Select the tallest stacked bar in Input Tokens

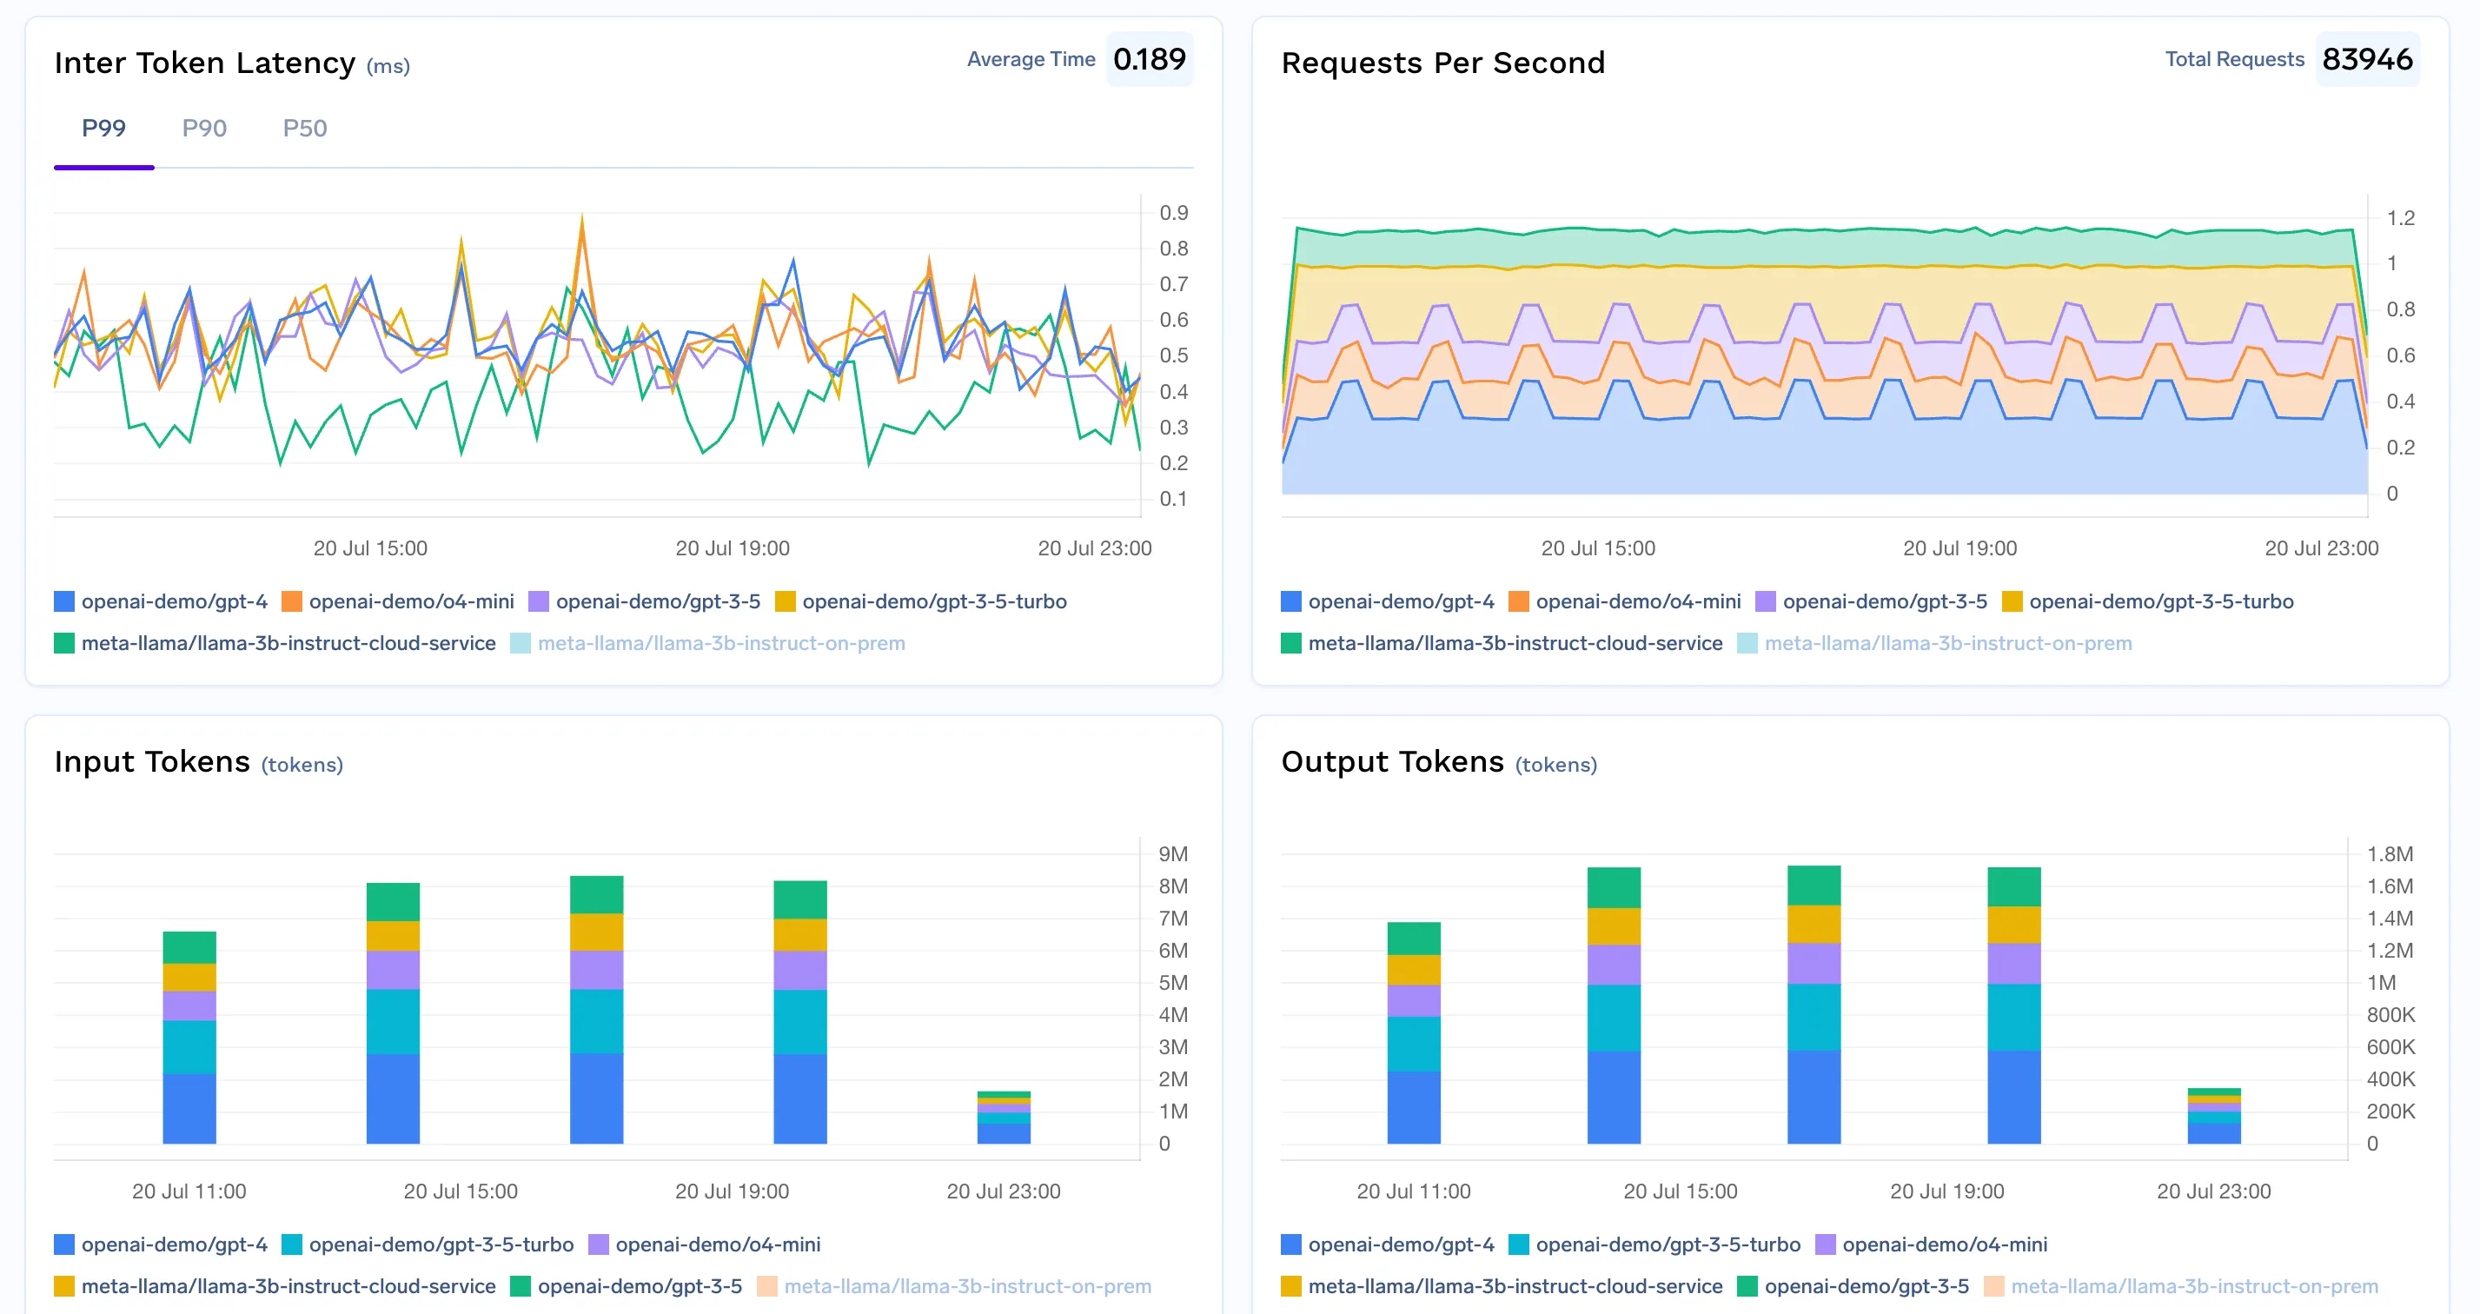pos(598,1011)
